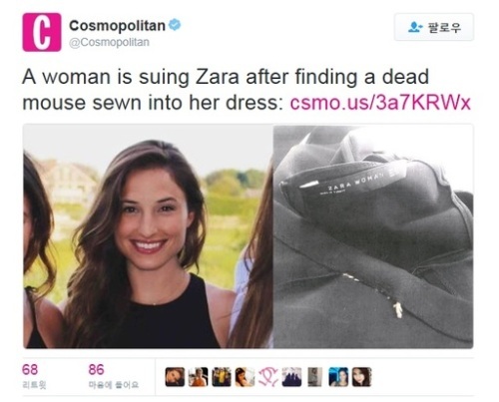Screen dimensions: 499x402
Task: Click the Cosmopolitan pink logo avatar
Action: pos(42,32)
